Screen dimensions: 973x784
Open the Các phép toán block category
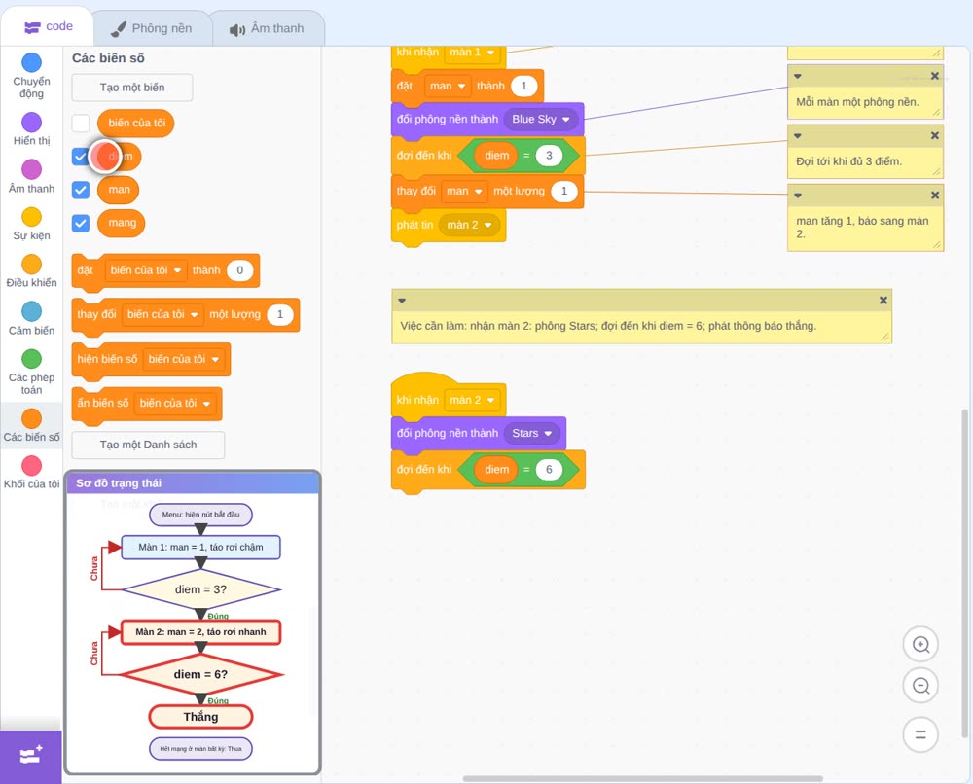32,373
